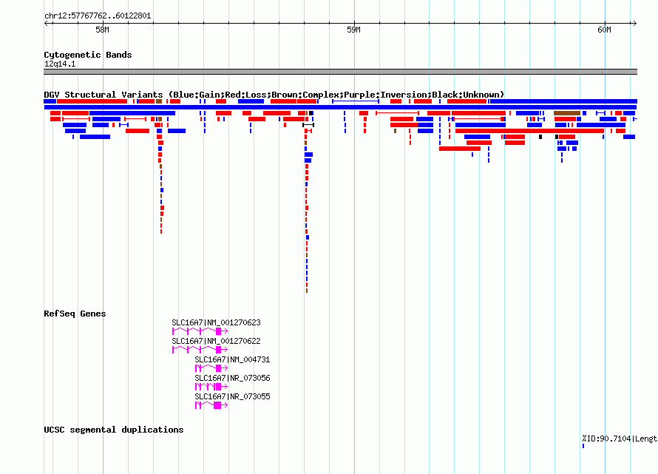658x474 pixels.
Task: Click the small blue segmental duplication mark
Action: [x=583, y=446]
